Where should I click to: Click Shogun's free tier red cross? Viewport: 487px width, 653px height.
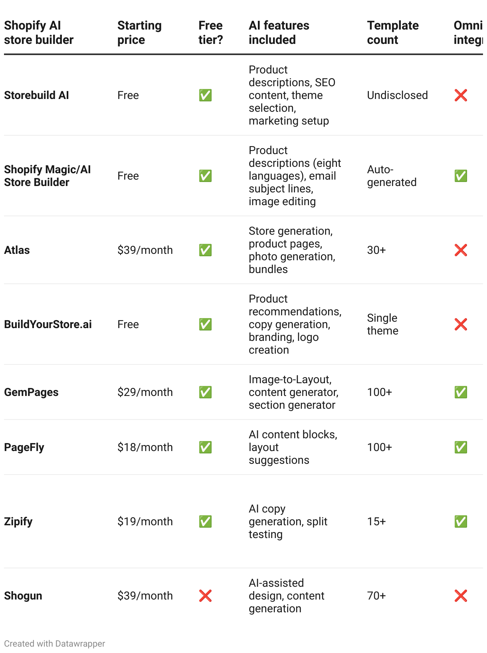point(205,596)
